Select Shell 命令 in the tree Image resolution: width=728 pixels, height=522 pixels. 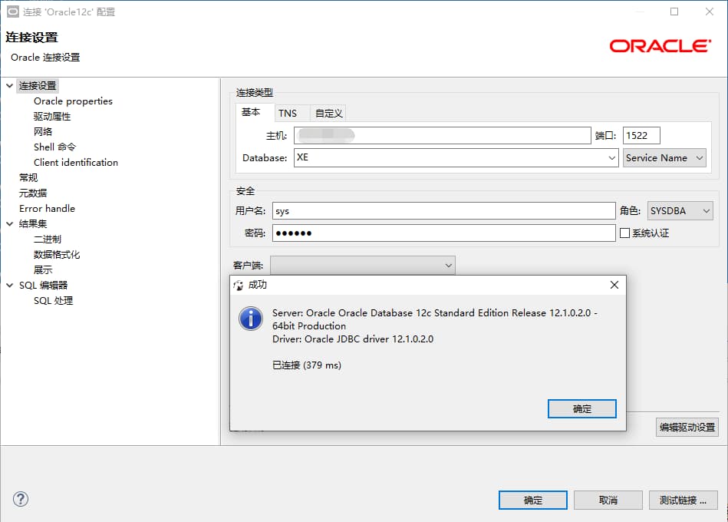point(54,147)
